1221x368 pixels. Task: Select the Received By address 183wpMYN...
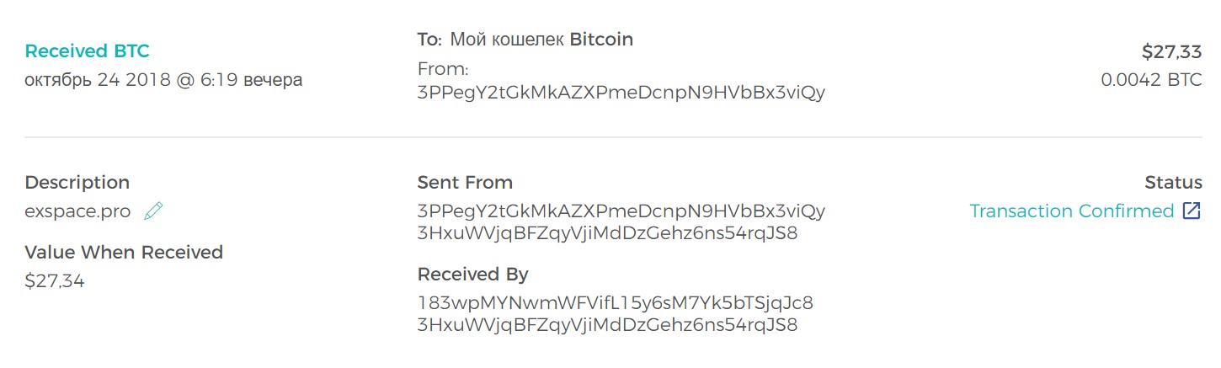[x=615, y=302]
